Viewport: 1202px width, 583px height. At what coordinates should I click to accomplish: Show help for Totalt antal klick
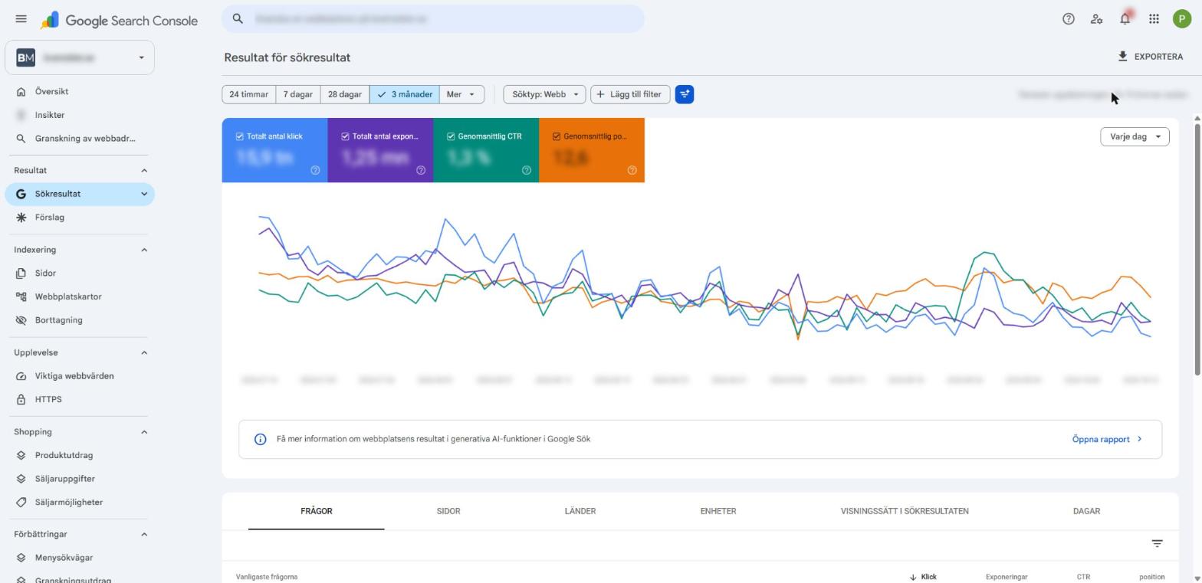click(315, 170)
